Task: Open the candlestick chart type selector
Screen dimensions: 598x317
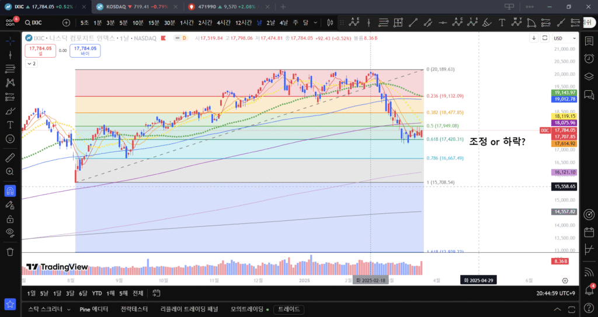Action: pos(331,23)
